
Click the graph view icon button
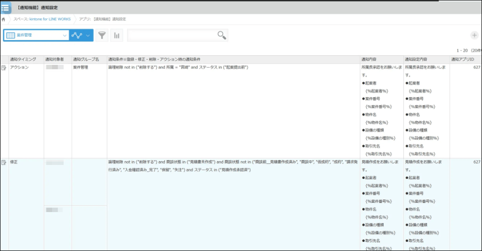pos(76,35)
